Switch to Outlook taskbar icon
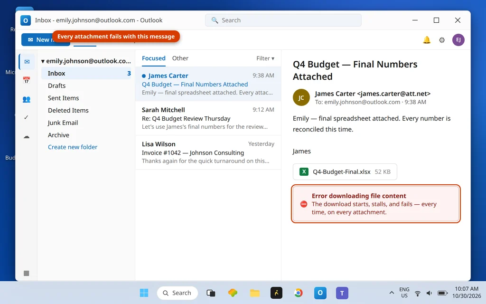Image resolution: width=486 pixels, height=304 pixels. [x=320, y=293]
